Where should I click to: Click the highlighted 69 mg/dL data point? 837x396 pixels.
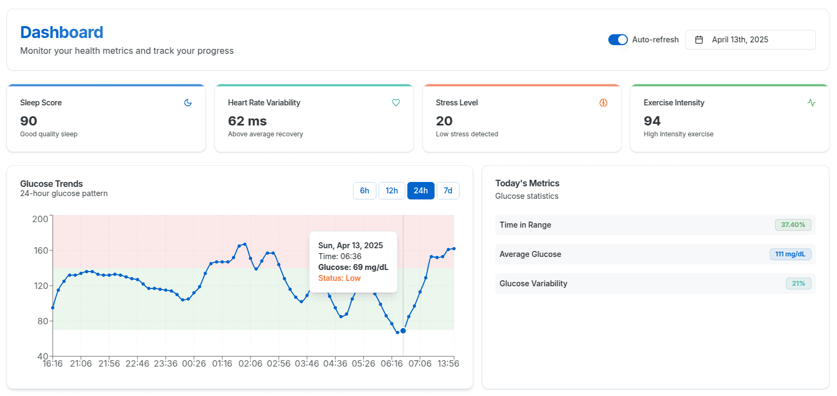click(x=403, y=331)
